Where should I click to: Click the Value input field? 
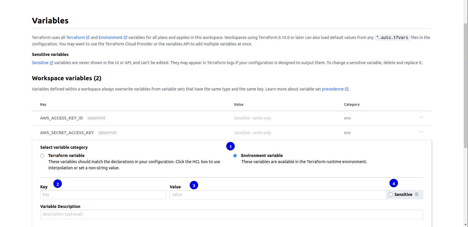278,195
